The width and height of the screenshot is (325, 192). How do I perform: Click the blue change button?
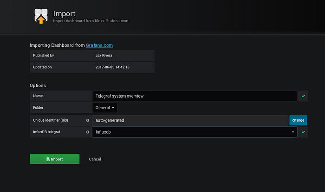click(298, 120)
